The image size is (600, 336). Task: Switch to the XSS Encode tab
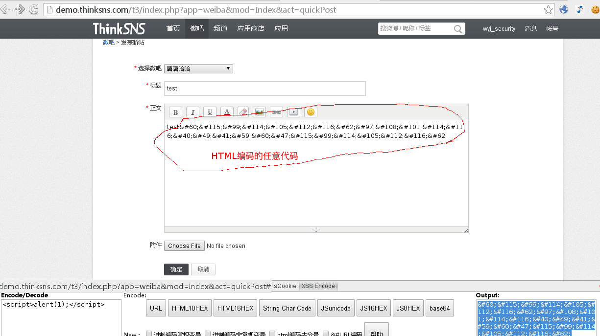click(318, 286)
